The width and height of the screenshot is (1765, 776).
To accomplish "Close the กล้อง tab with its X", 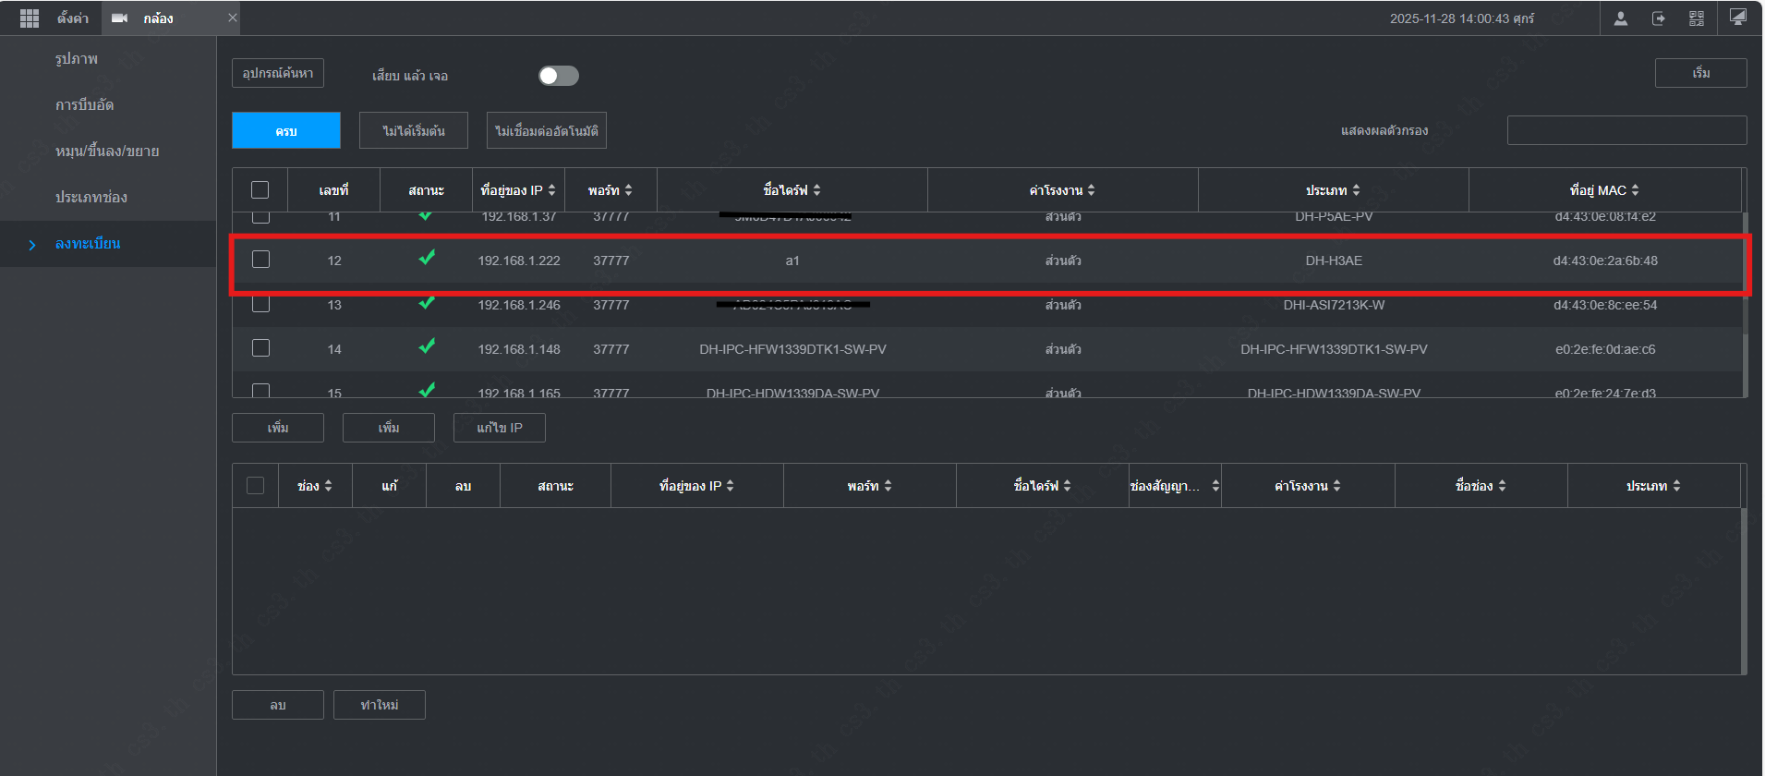I will 232,18.
